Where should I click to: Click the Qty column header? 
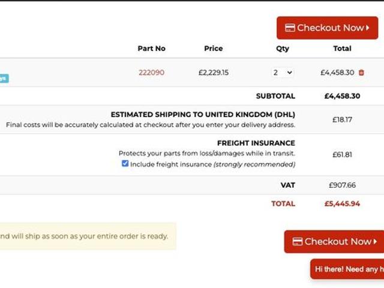(282, 49)
